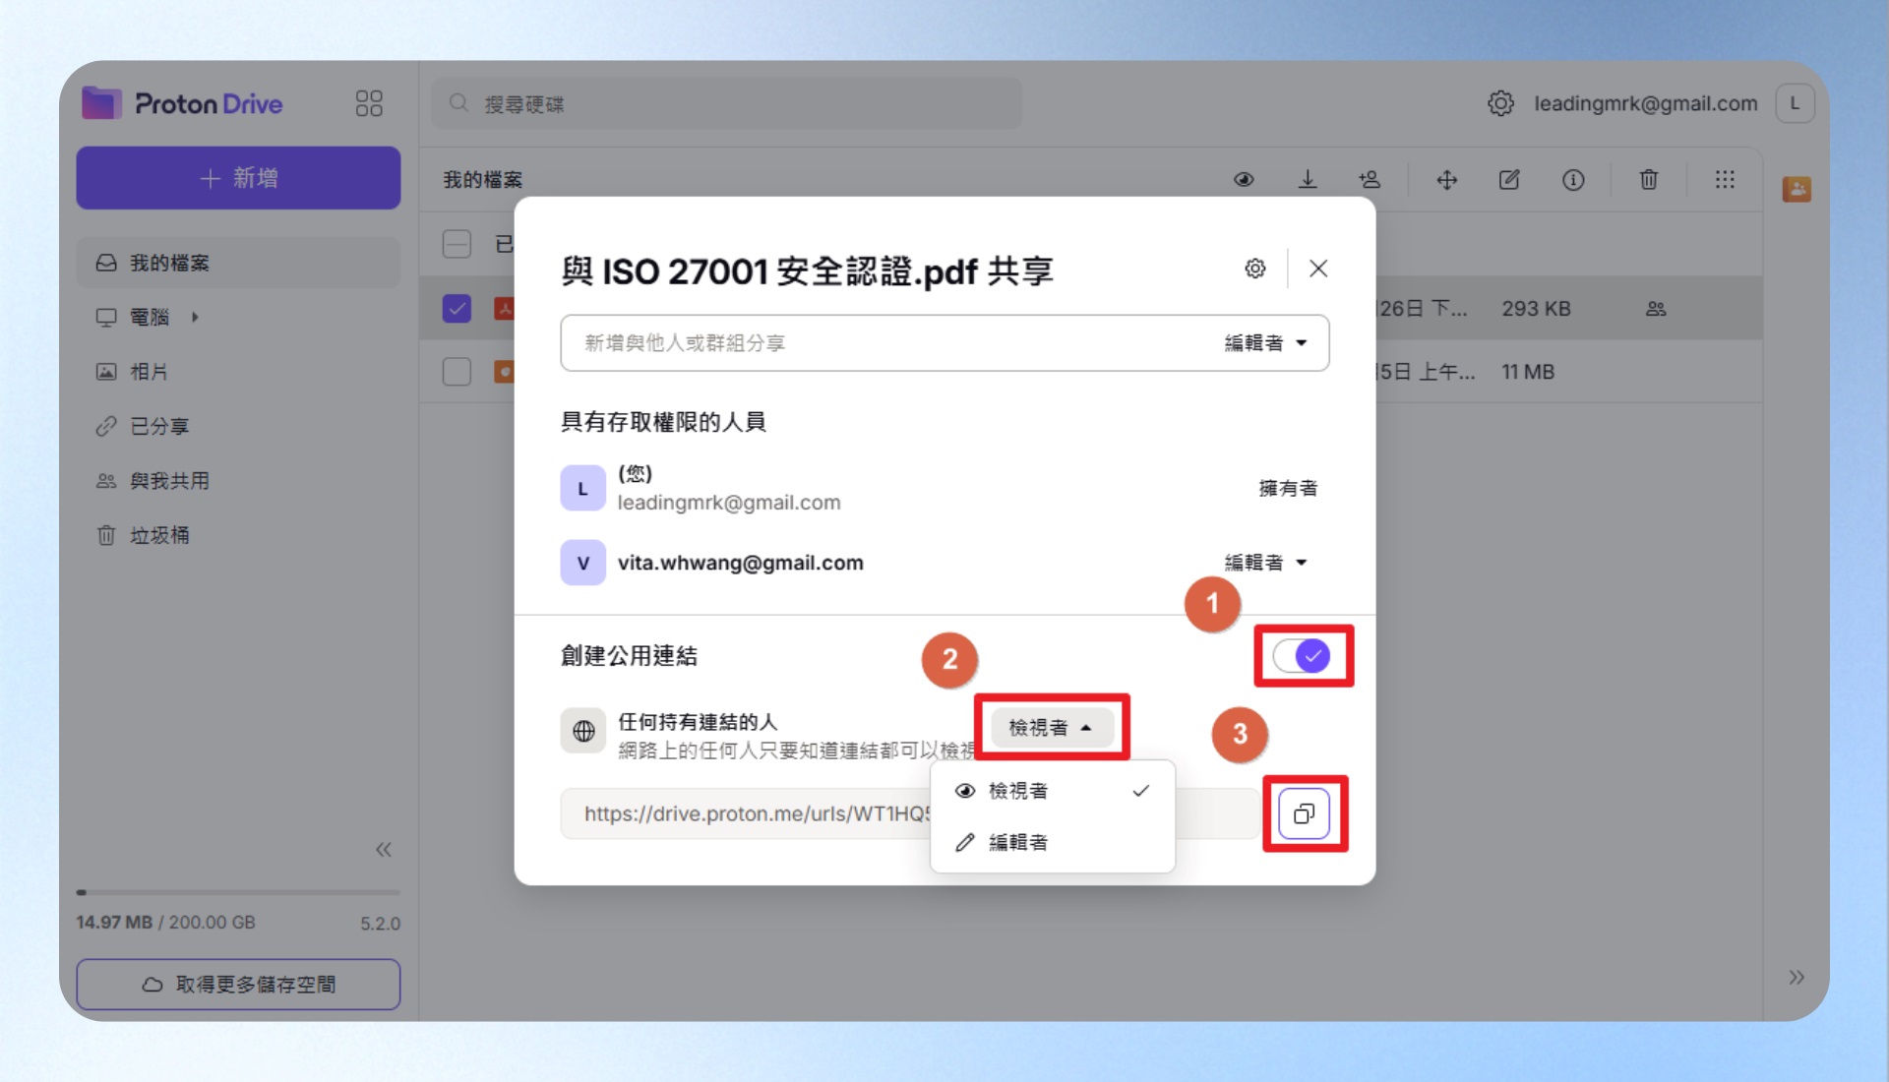Rename the file using pencil toolbar icon
The height and width of the screenshot is (1082, 1889).
[1509, 180]
